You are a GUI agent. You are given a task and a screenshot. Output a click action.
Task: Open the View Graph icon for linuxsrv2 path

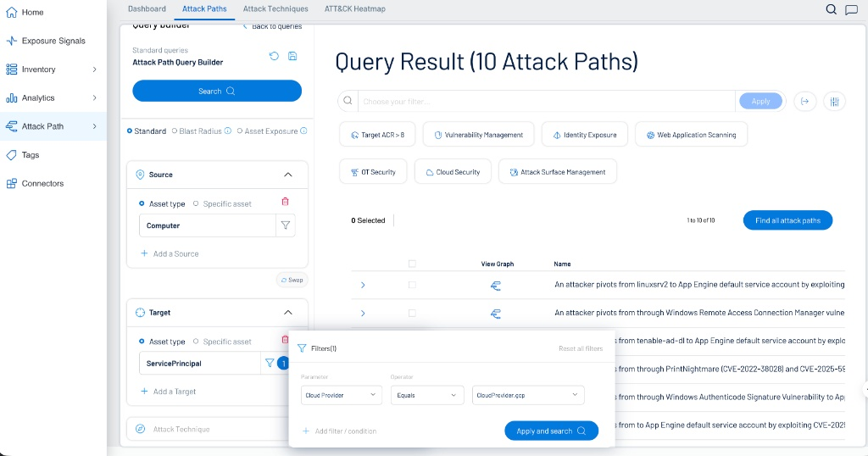497,286
